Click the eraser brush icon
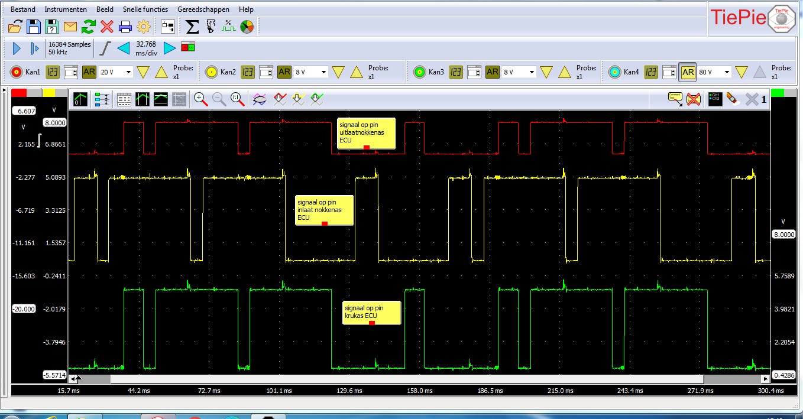803x419 pixels. 732,99
